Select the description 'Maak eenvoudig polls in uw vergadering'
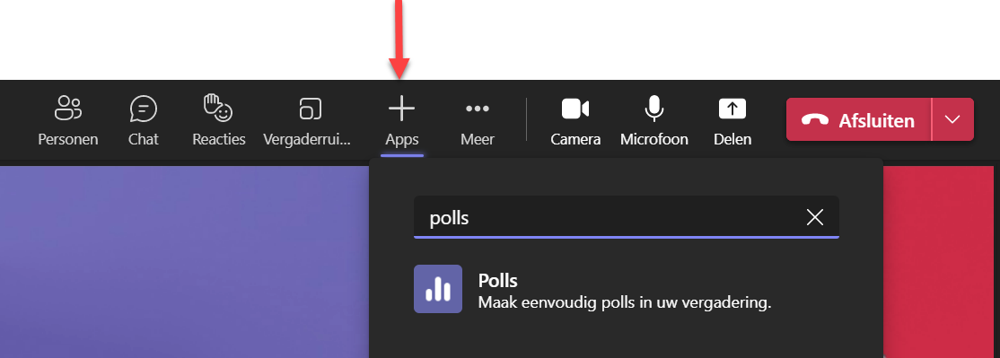The image size is (1000, 358). pyautogui.click(x=625, y=302)
